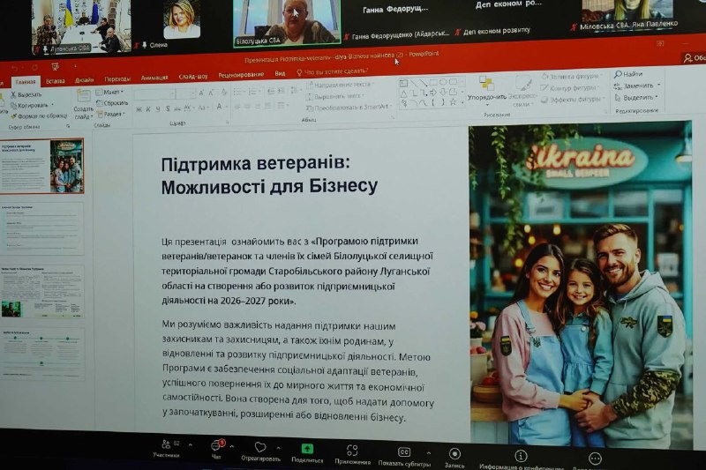Click the Отреагировать heart reactions icon
The width and height of the screenshot is (706, 470).
click(260, 449)
